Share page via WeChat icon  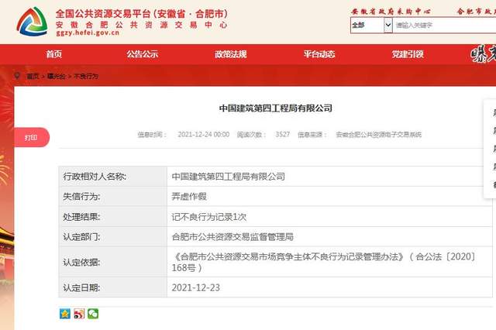[x=93, y=314]
